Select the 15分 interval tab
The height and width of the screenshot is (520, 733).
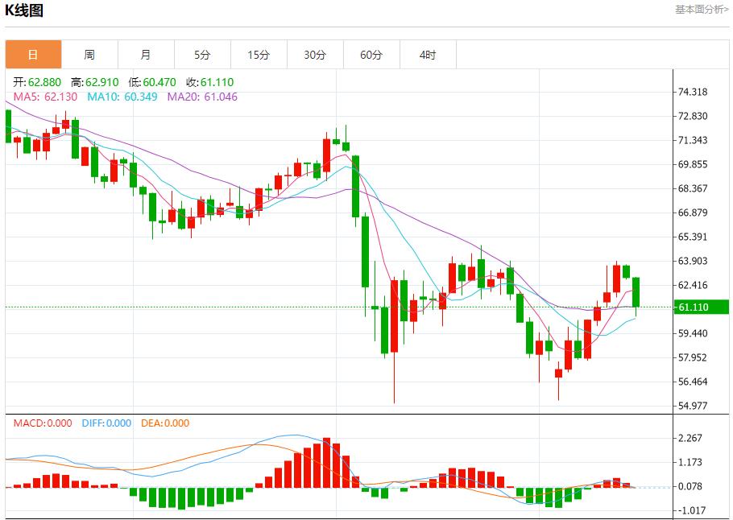(x=259, y=55)
